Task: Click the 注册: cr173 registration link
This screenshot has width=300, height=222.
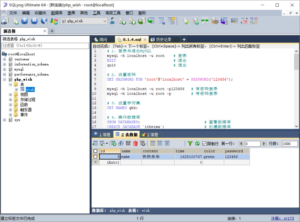Action: pos(282,218)
